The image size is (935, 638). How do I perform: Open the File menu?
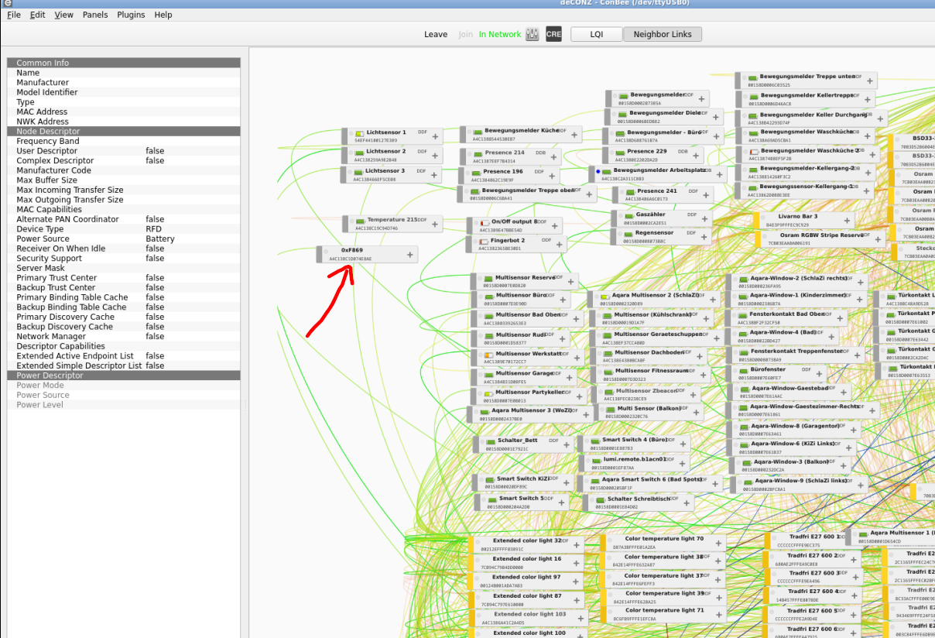[x=14, y=15]
